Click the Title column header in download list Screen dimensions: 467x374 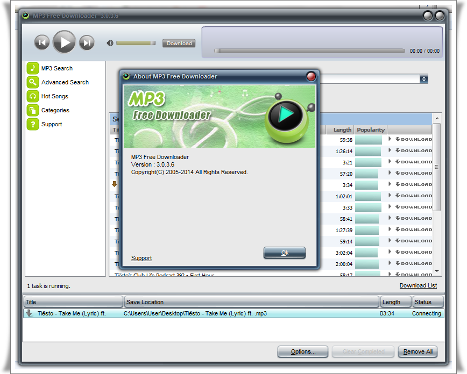73,302
